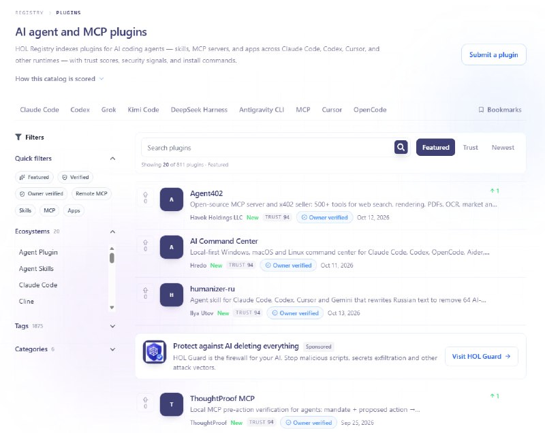Screen dimensions: 545x433
Task: Upvote the AI Command Center plugin
Action: click(145, 246)
